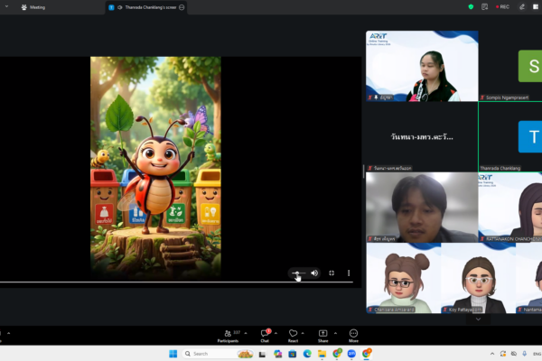Seek on the shared video progress bar
The image size is (542, 361).
point(176,282)
